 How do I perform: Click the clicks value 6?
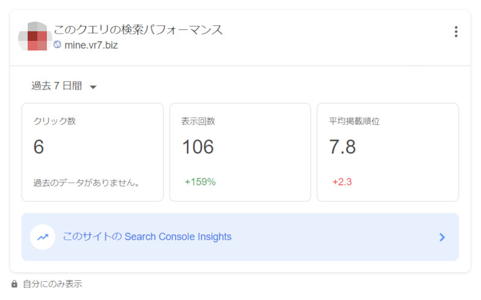(39, 147)
